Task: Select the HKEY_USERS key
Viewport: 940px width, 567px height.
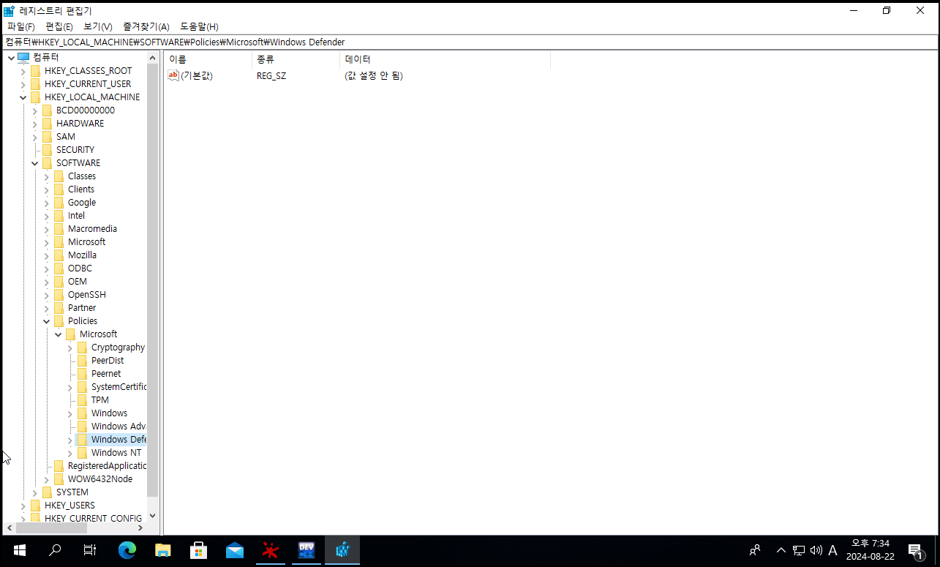Action: (69, 506)
